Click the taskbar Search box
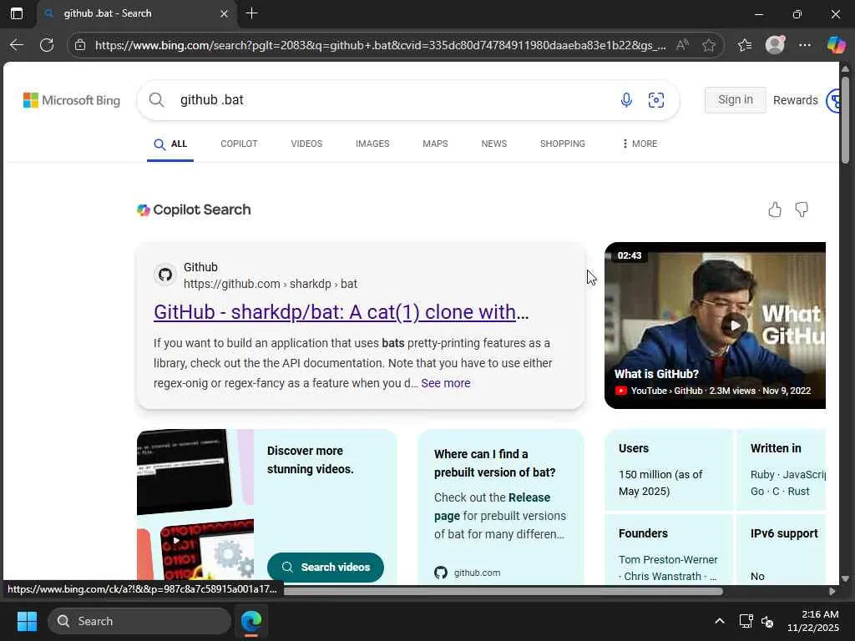Viewport: 855px width, 641px height. pyautogui.click(x=139, y=621)
